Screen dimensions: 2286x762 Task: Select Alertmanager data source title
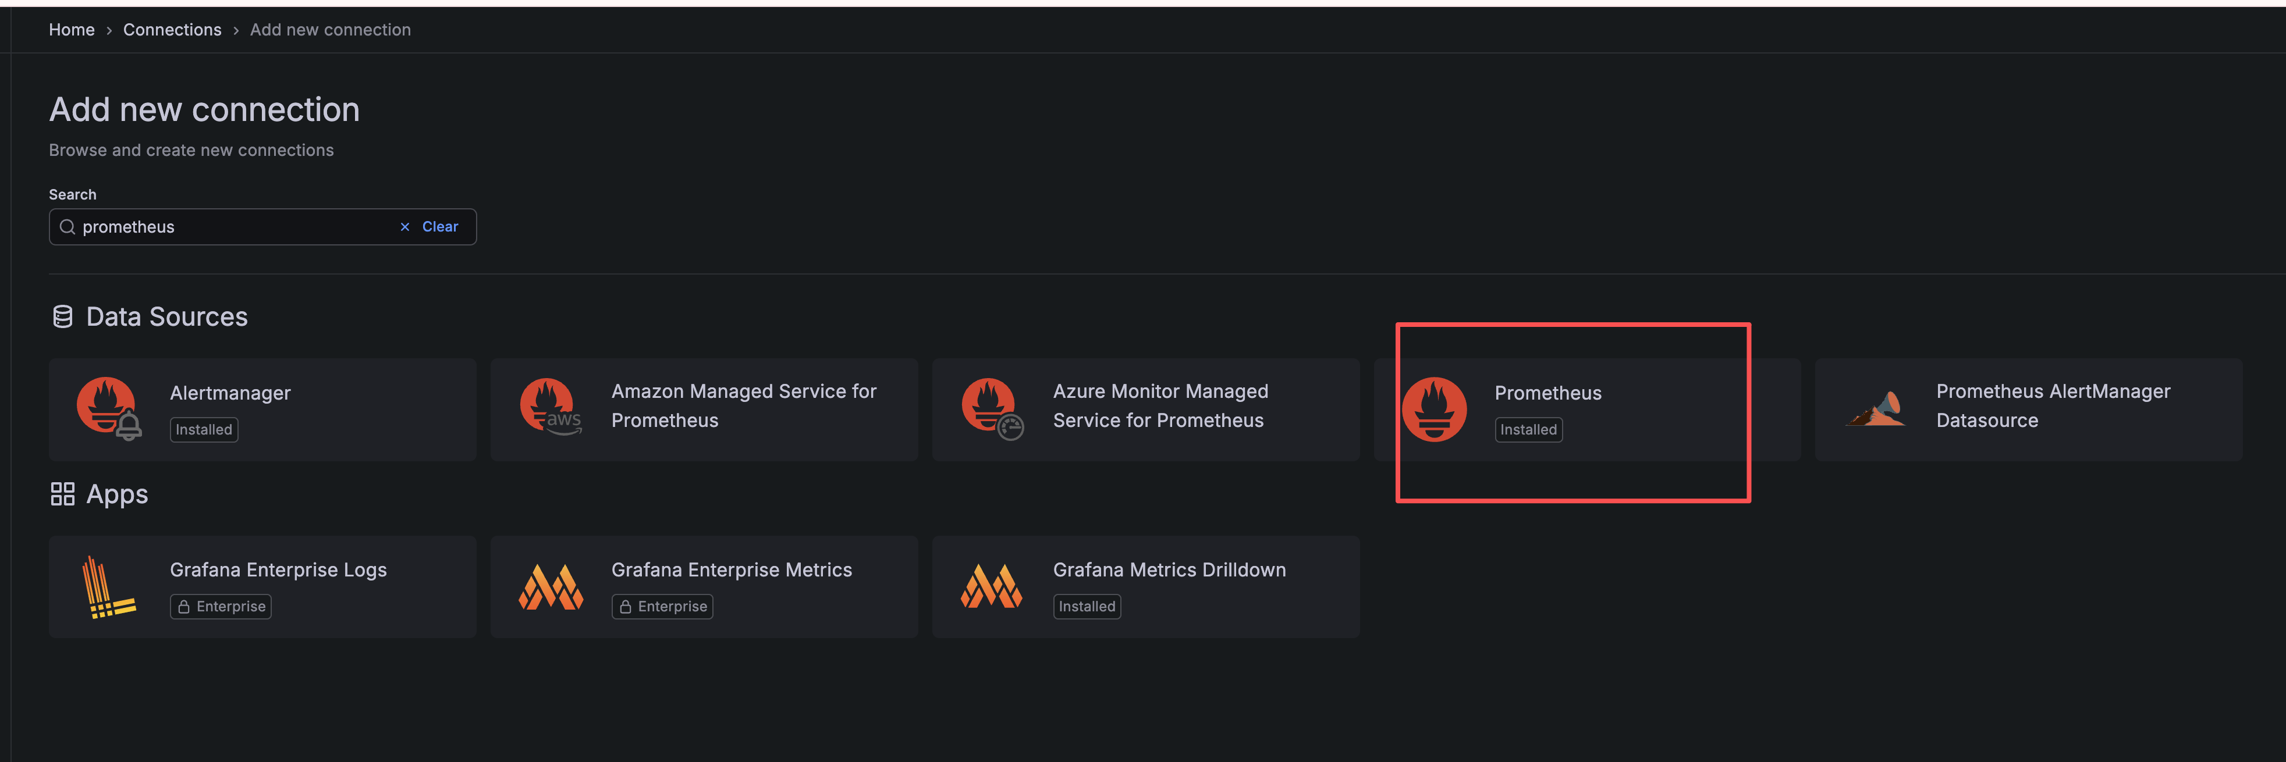pyautogui.click(x=230, y=393)
